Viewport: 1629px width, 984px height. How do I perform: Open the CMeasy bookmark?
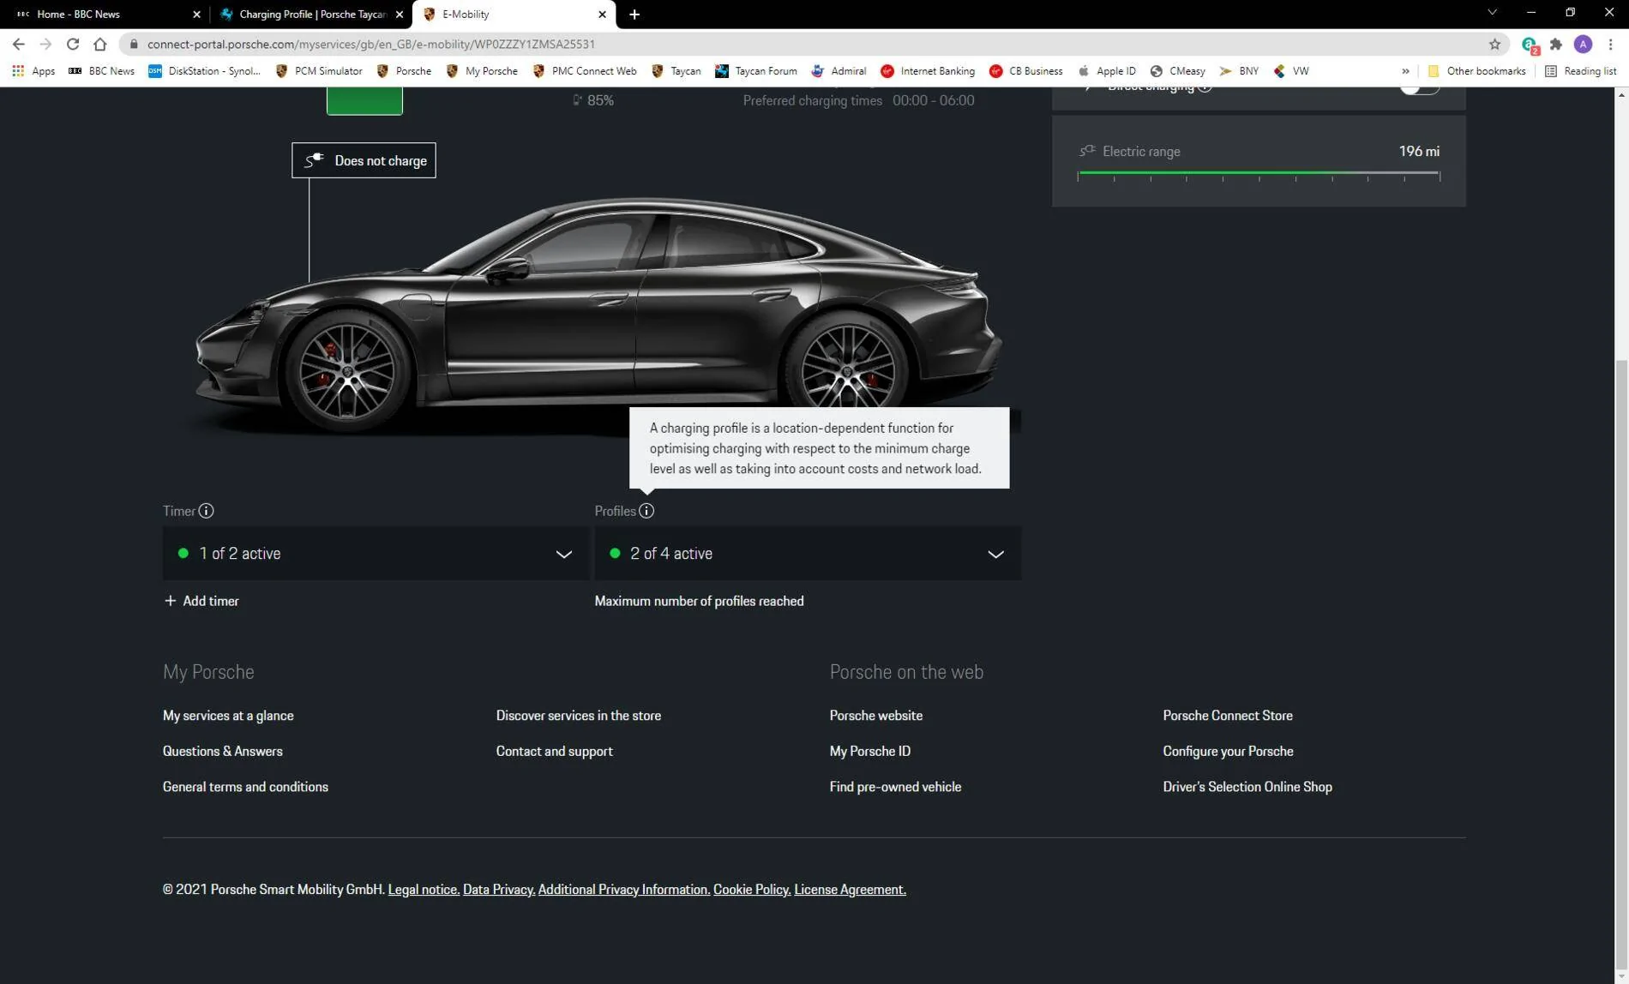tap(1177, 71)
